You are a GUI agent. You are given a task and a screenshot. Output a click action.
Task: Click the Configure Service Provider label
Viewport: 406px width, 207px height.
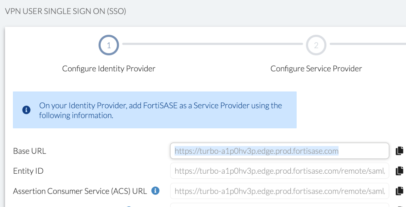click(316, 68)
